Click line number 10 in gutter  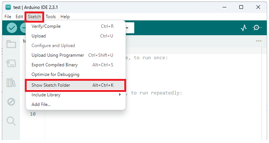(33, 114)
